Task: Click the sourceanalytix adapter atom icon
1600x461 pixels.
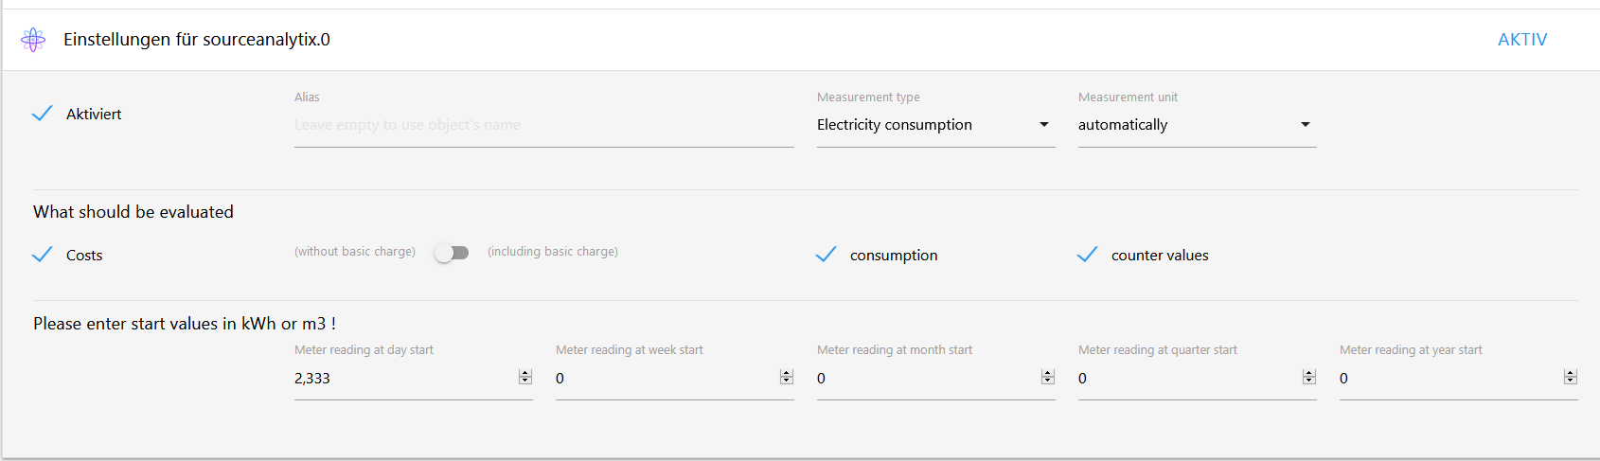Action: coord(33,40)
